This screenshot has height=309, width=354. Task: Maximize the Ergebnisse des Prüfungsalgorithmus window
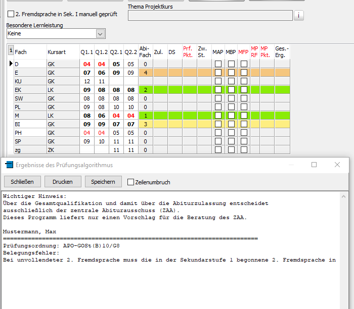(x=314, y=165)
